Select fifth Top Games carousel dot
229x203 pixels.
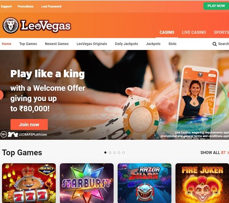(x=123, y=153)
